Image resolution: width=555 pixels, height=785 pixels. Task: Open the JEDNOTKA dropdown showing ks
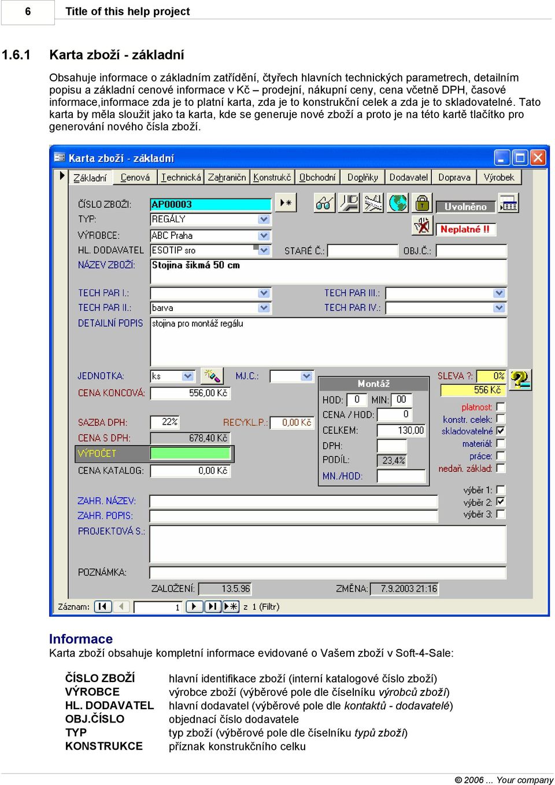tap(188, 376)
